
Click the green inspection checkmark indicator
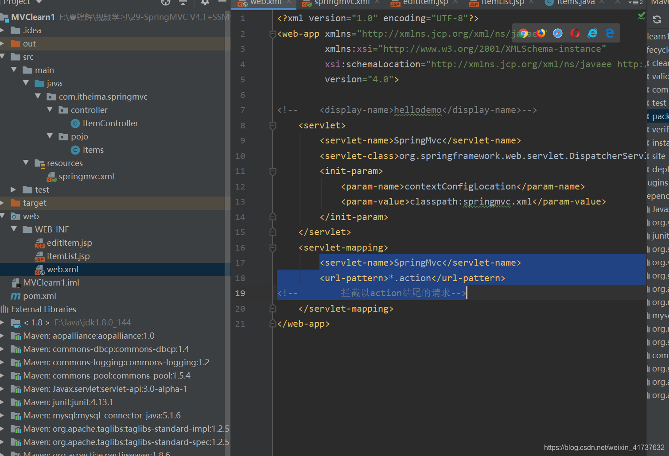click(641, 16)
